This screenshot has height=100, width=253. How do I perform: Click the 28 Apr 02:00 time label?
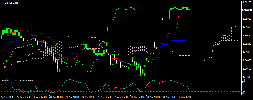coord(40,97)
